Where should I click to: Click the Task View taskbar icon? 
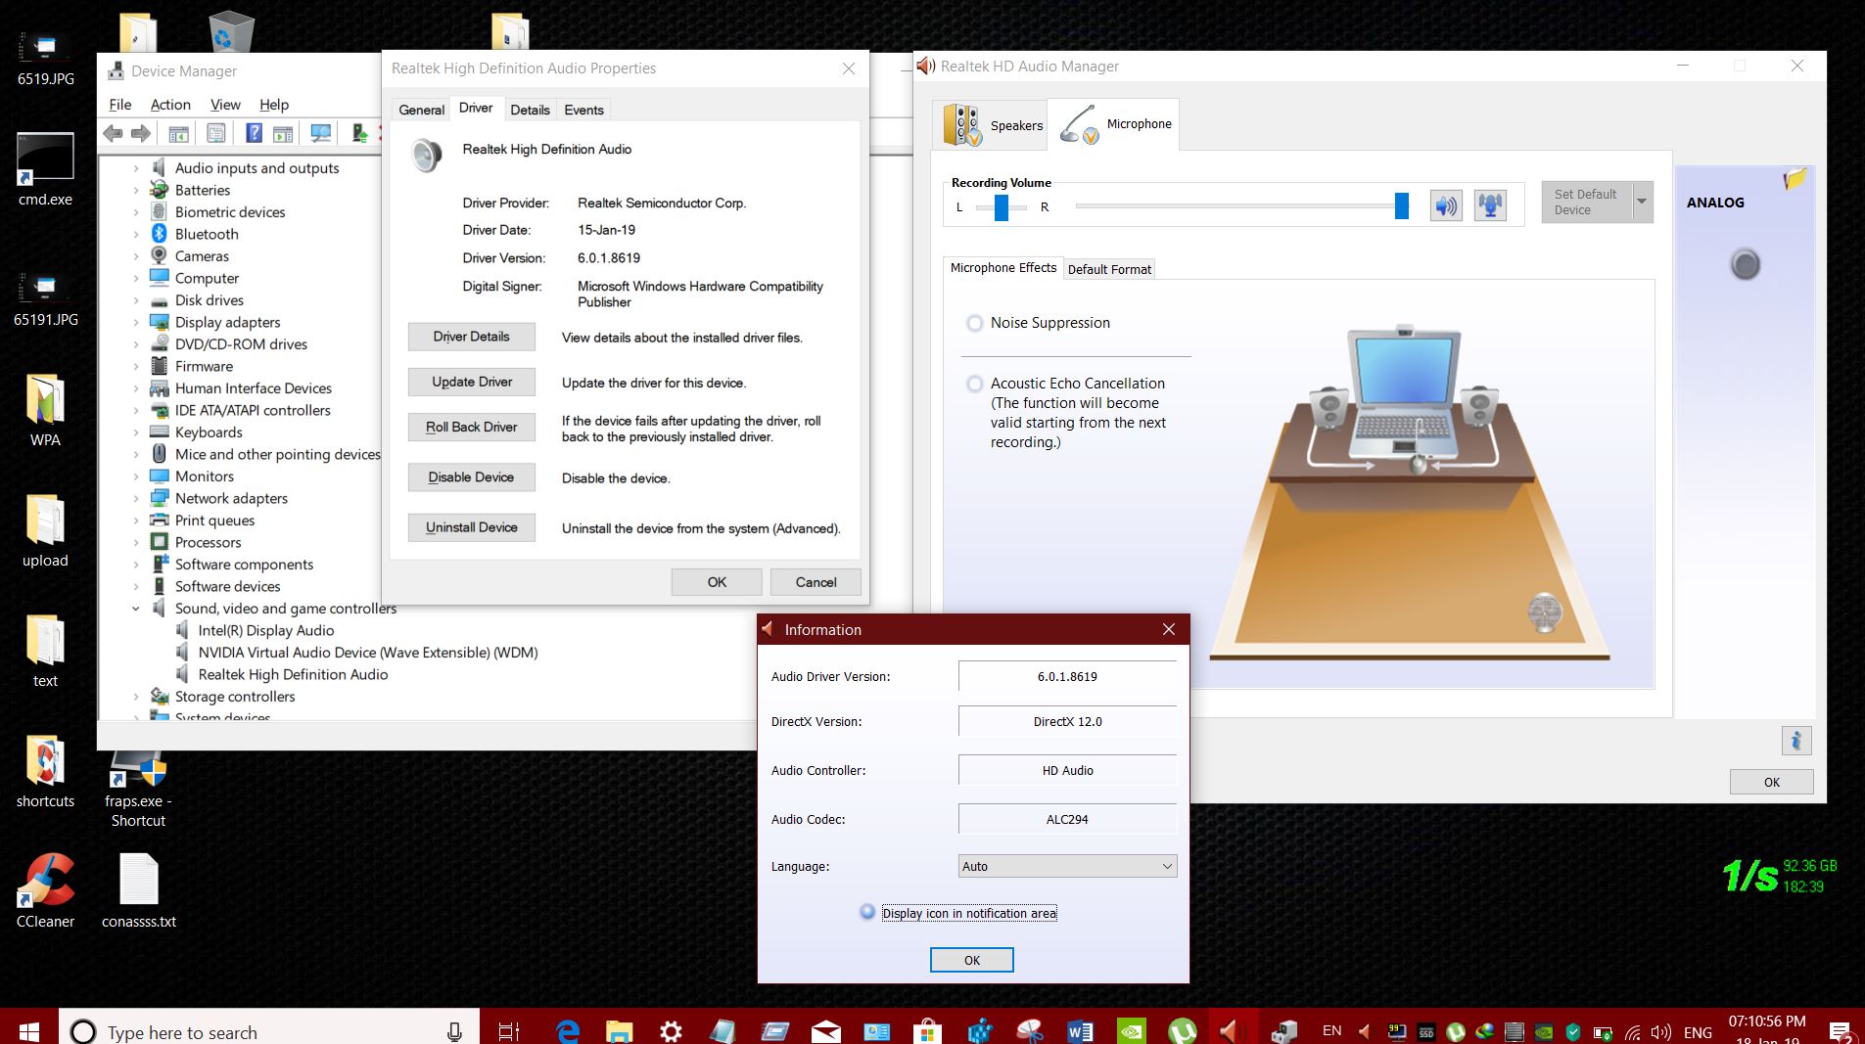point(509,1030)
